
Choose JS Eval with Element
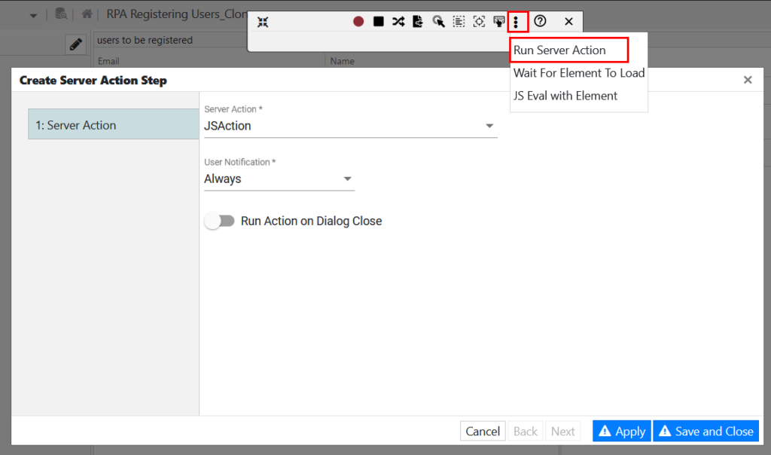pyautogui.click(x=565, y=96)
